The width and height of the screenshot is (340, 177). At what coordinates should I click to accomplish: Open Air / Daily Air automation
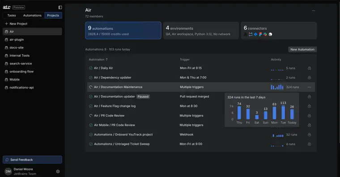coord(103,68)
